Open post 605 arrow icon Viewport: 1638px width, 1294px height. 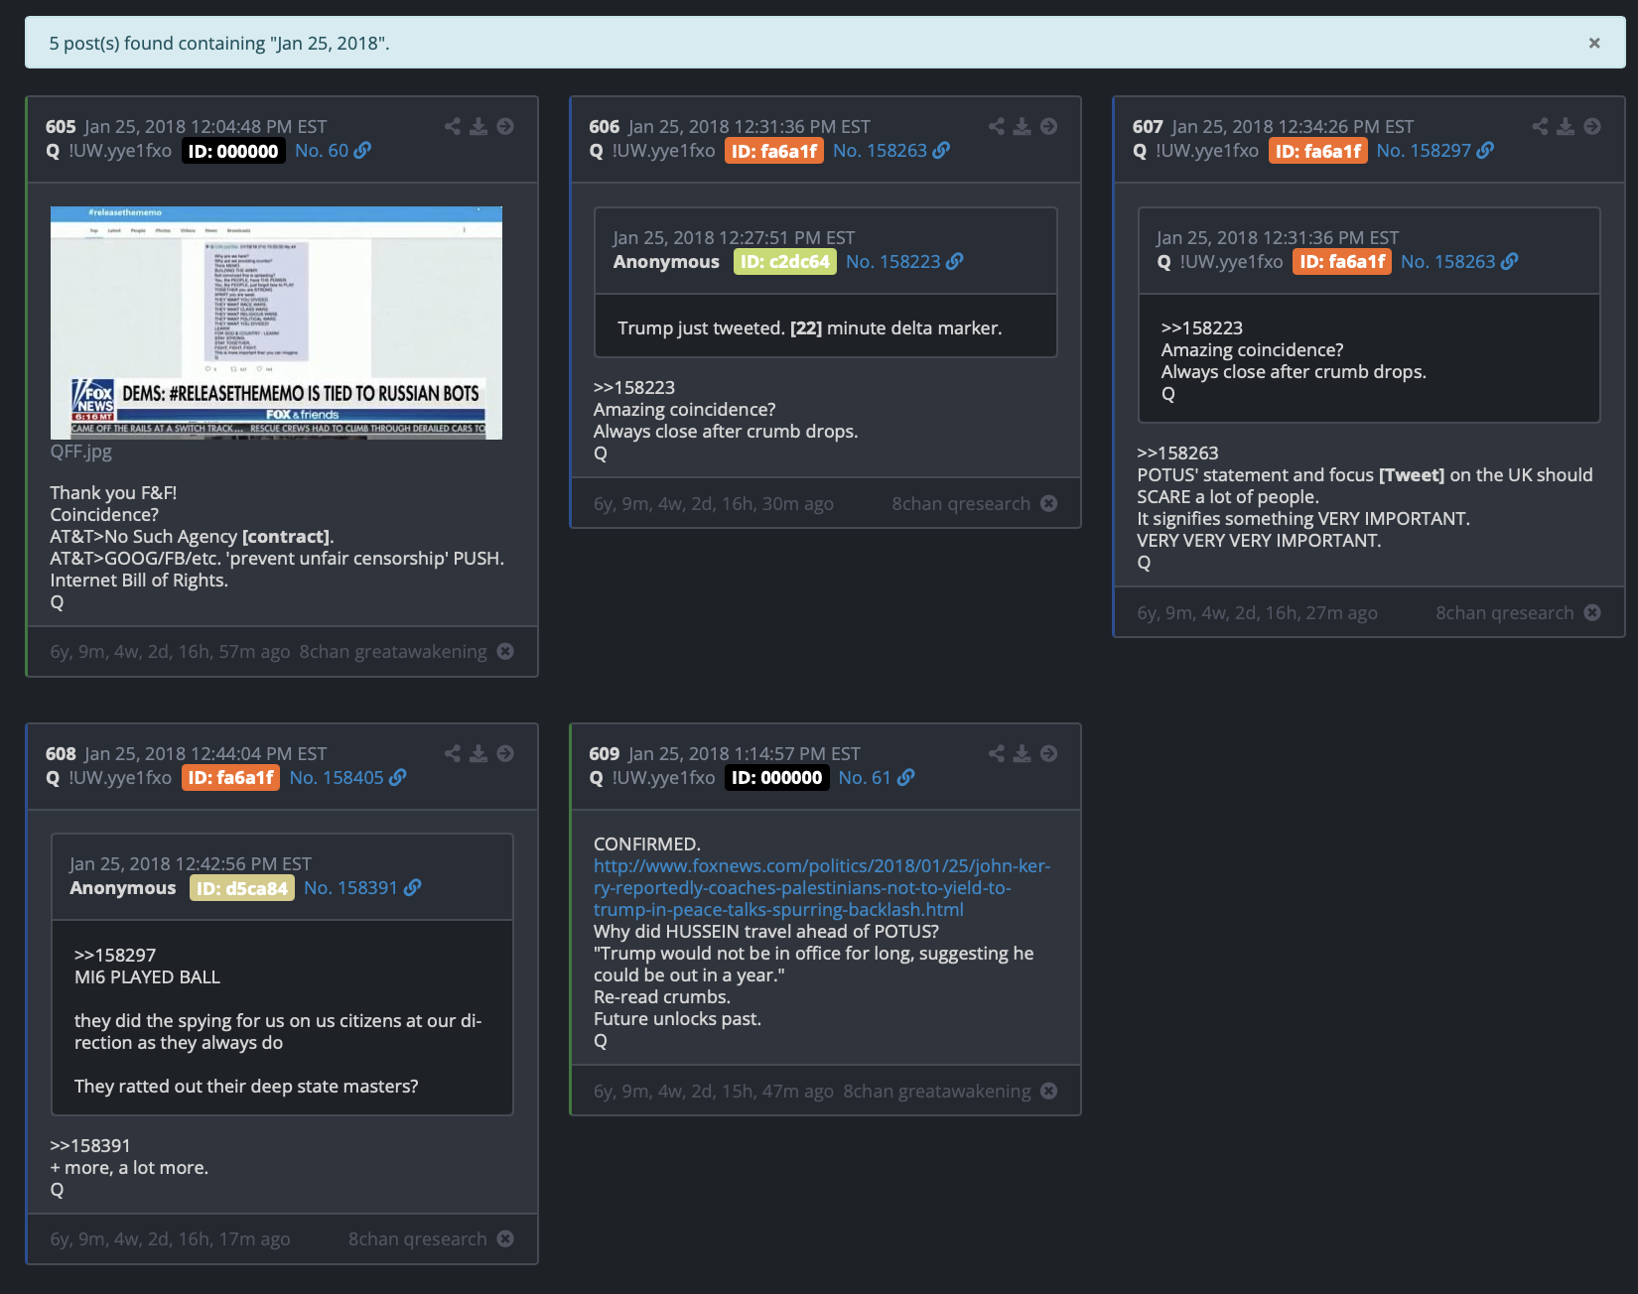coord(505,126)
